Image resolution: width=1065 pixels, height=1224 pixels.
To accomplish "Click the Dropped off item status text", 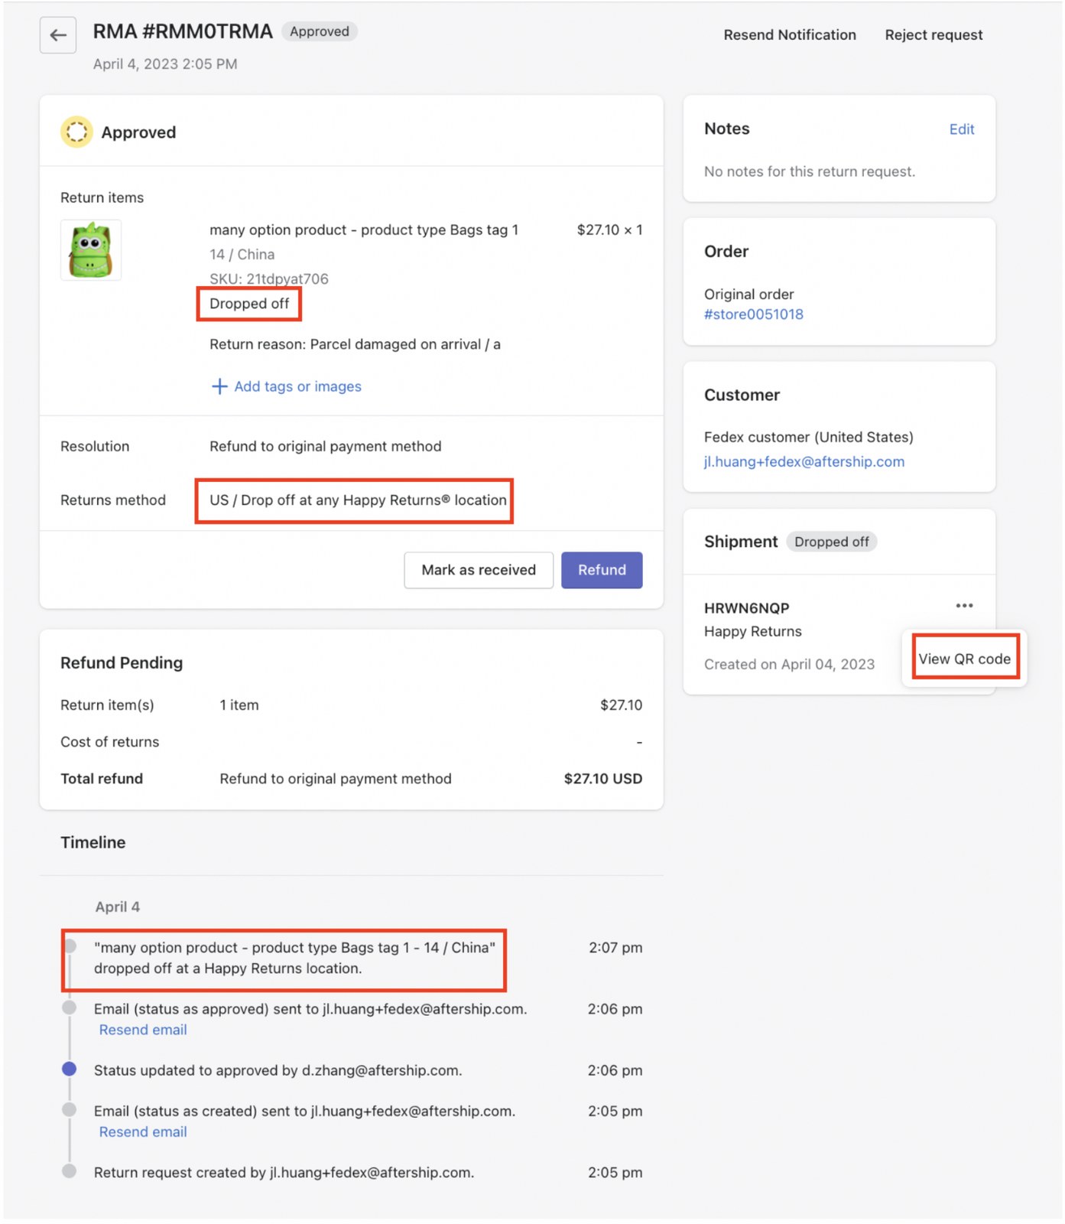I will 249,304.
